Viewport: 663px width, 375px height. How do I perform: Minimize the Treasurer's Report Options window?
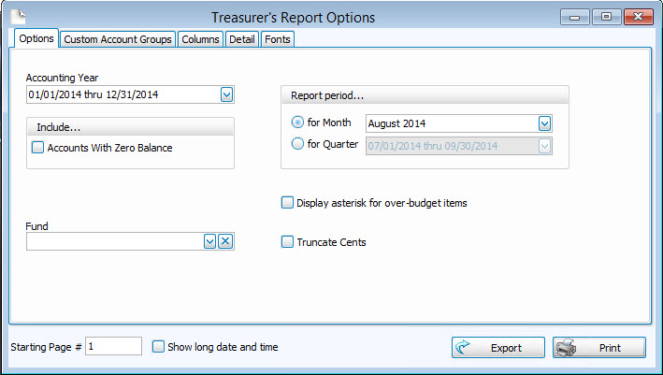click(575, 17)
